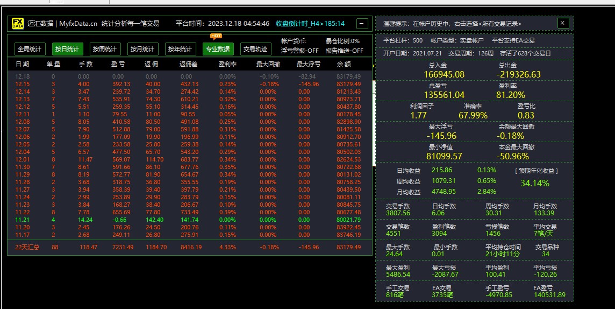Switch to 按月统计 view
Image resolution: width=615 pixels, height=309 pixels.
click(x=142, y=49)
